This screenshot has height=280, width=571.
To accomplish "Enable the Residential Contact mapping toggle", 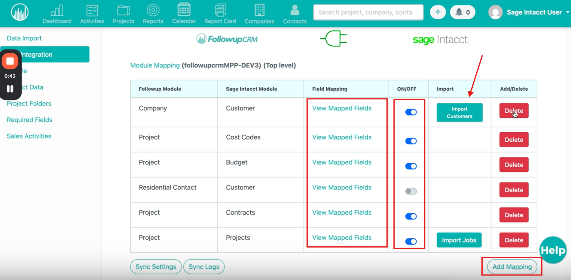I will point(411,191).
